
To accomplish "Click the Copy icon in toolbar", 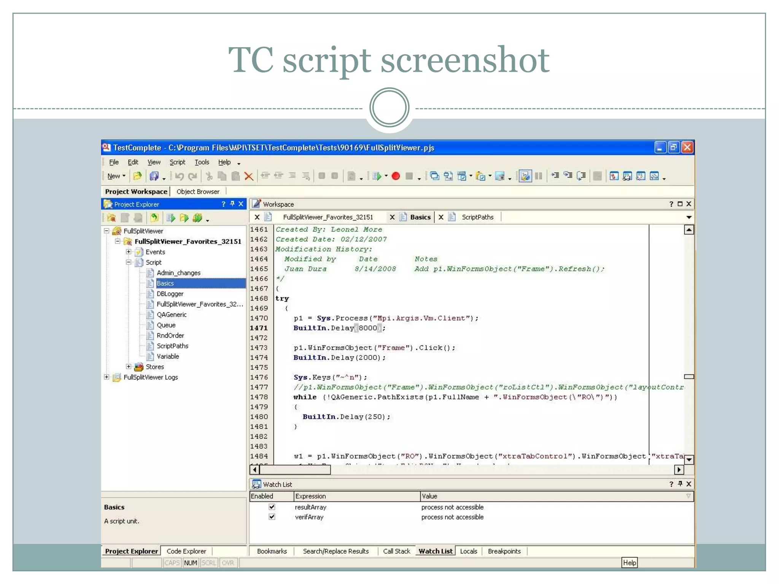I will (222, 176).
